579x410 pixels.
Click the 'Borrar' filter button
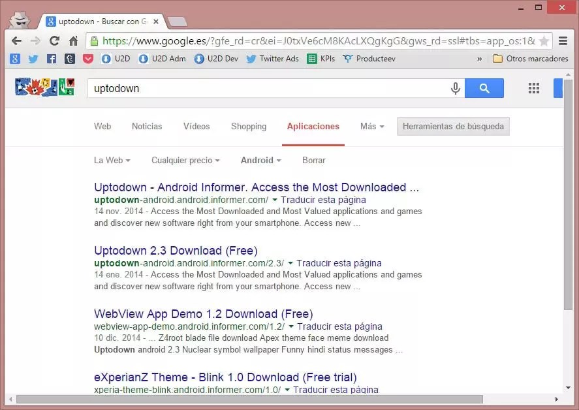[x=313, y=160]
